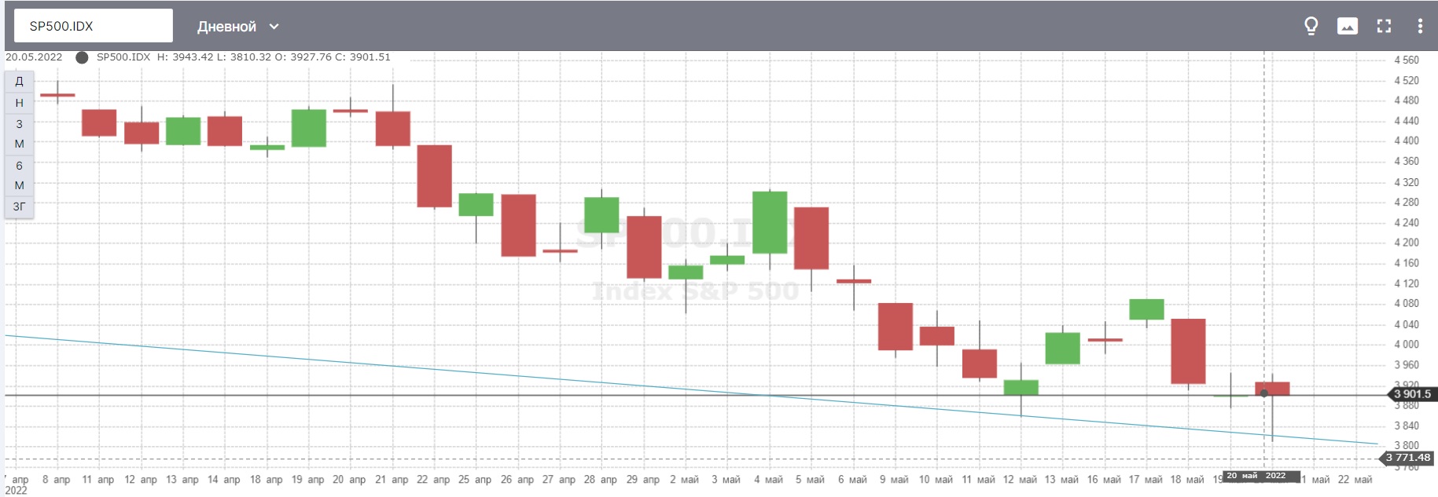Switch chart range to 6М
The image size is (1438, 497).
tap(19, 175)
